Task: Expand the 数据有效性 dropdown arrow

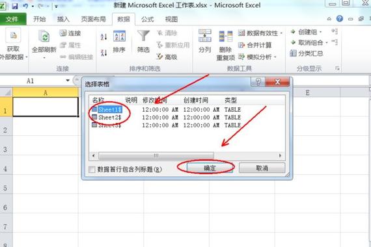Action: click(281, 33)
